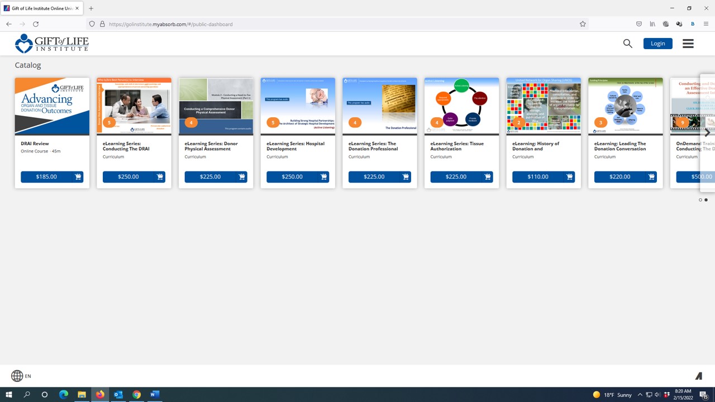This screenshot has width=715, height=402.
Task: Click $225.00 button for Tissue Authorization
Action: 456,177
